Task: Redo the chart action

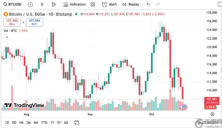Action: pos(158,4)
